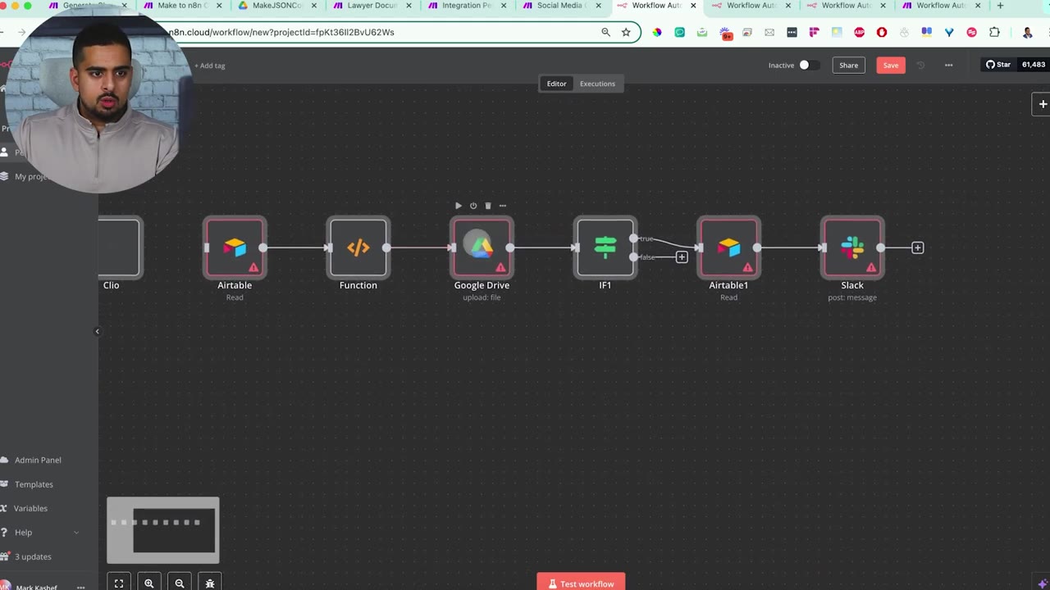
Task: Open the add node panel plus button
Action: point(1042,104)
